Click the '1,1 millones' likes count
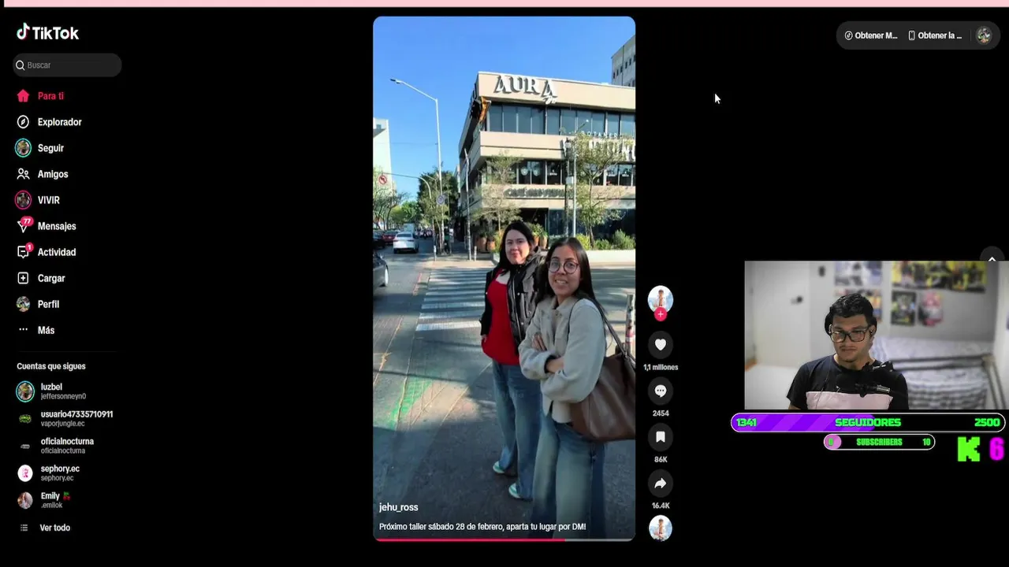Screen dimensions: 1009x567 coord(661,367)
